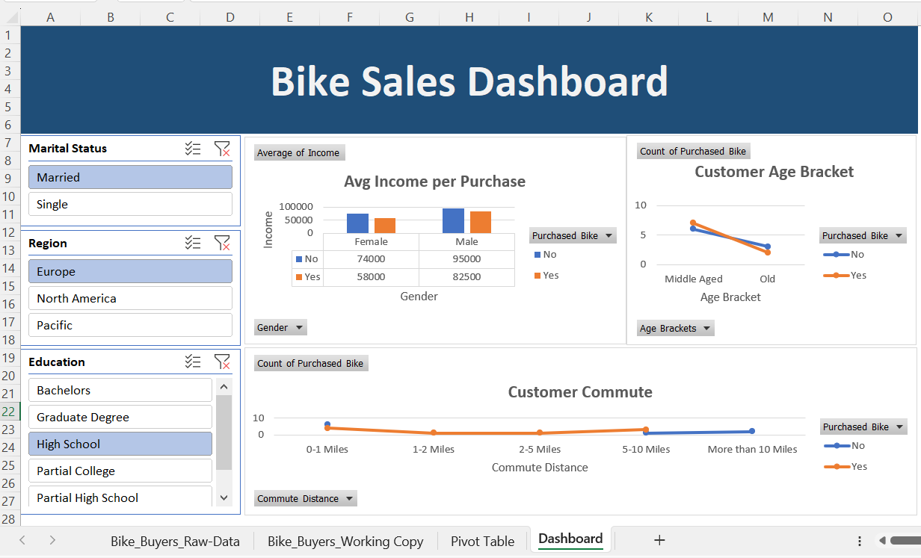Open Bike_Buyers_Raw-Data sheet tab
Screen dimensions: 921x558
176,541
